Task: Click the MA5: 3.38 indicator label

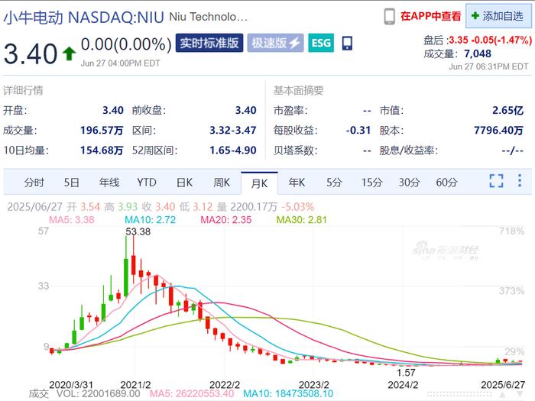Action: [72, 220]
